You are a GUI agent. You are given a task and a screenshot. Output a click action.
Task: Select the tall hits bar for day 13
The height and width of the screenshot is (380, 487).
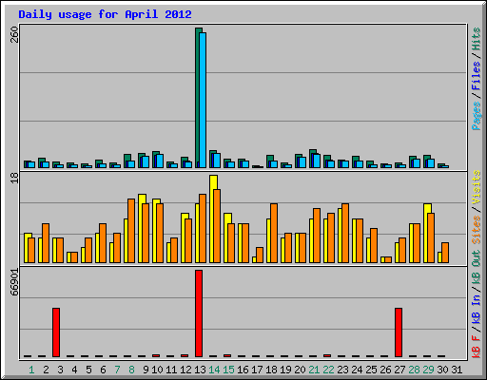click(197, 98)
